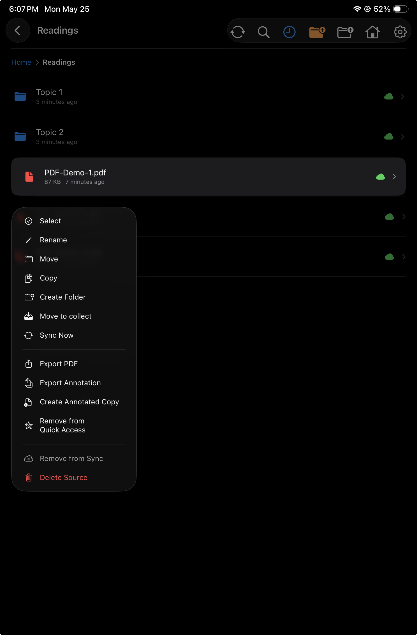
Task: Open the Topic 1 folder name
Action: tap(49, 92)
